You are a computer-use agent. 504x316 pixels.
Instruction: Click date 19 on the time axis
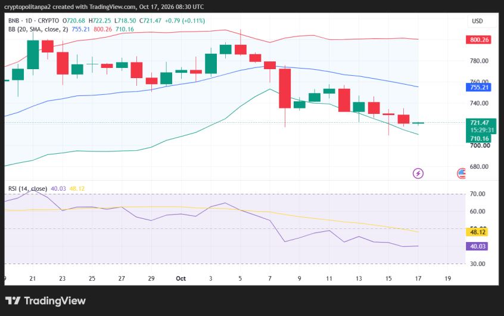pos(448,278)
